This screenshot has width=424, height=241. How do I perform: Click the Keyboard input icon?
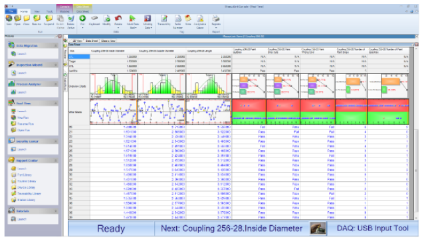tap(94, 19)
